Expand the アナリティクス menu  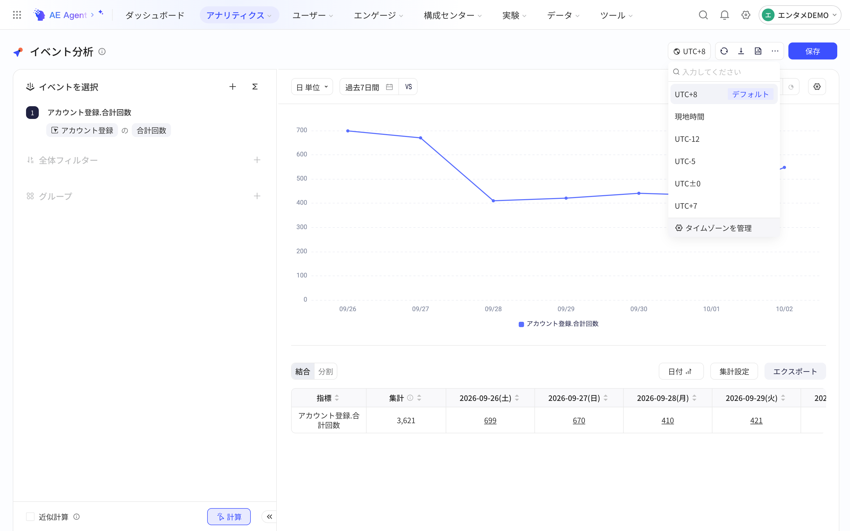239,15
